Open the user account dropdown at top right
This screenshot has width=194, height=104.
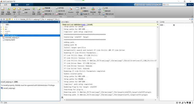pos(190,4)
